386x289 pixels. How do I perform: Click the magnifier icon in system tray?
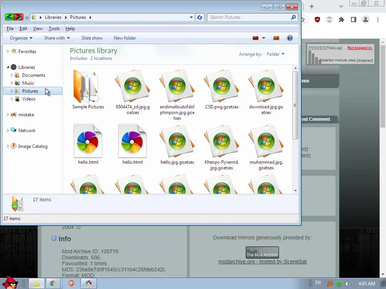coord(329,284)
